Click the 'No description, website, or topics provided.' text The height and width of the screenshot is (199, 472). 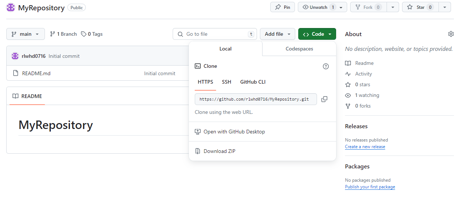pyautogui.click(x=399, y=49)
